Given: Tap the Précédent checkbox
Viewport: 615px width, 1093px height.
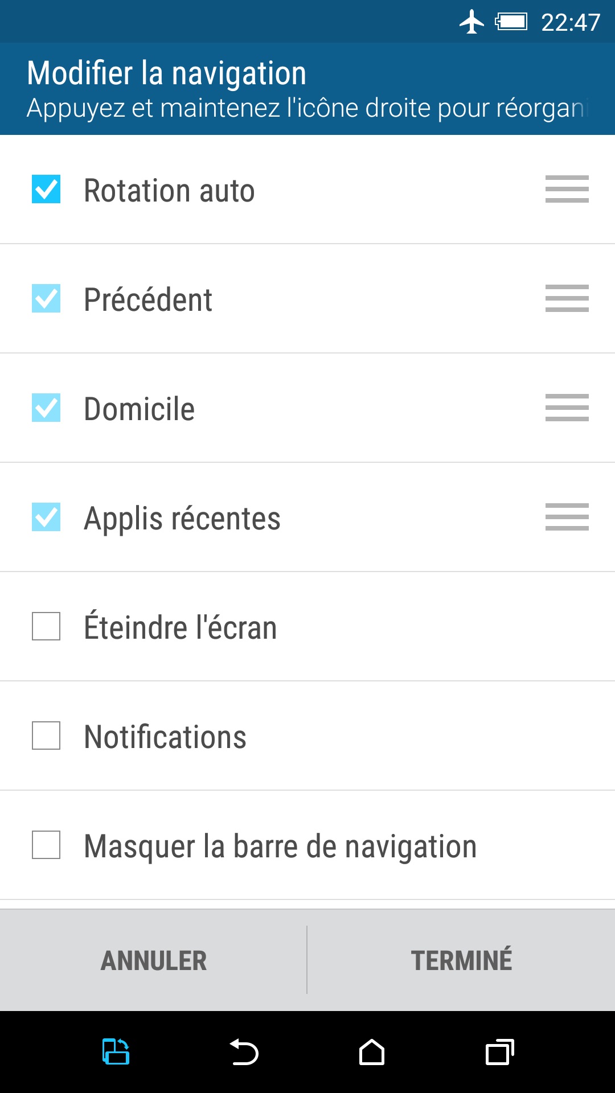Looking at the screenshot, I should (46, 298).
